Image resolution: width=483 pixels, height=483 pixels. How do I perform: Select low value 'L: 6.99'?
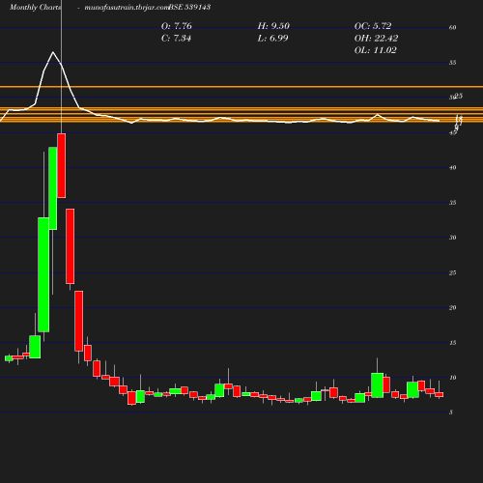(272, 39)
